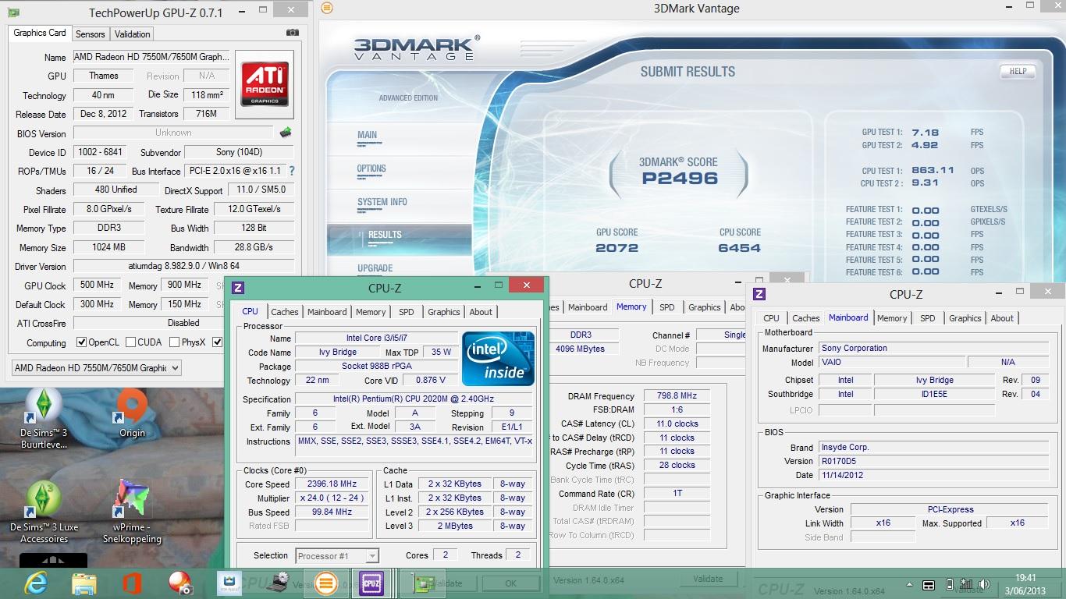Select the Graphics Card tab in GPU-Z

tap(40, 33)
